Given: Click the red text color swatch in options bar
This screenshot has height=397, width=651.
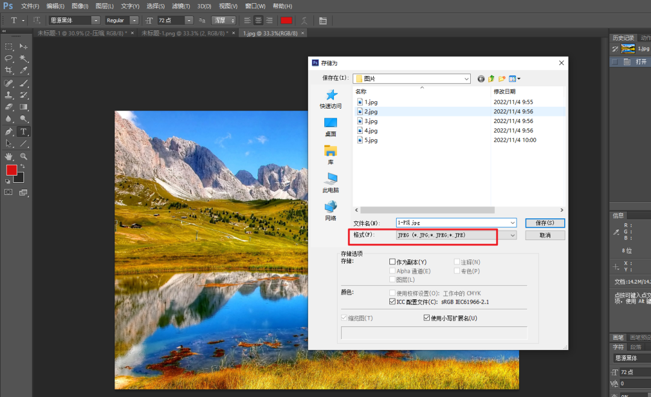Looking at the screenshot, I should [286, 21].
